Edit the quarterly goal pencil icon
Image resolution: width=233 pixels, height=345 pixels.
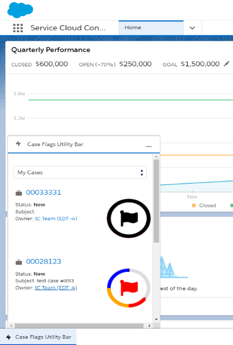coord(227,64)
